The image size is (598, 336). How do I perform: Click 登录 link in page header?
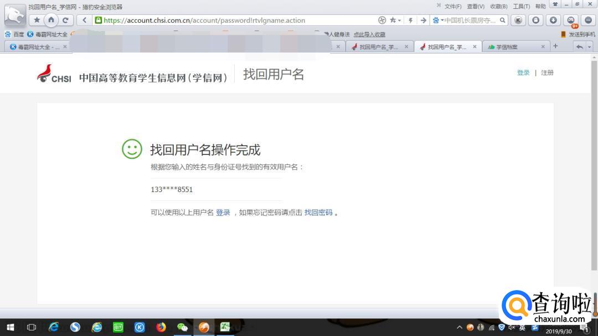(523, 73)
